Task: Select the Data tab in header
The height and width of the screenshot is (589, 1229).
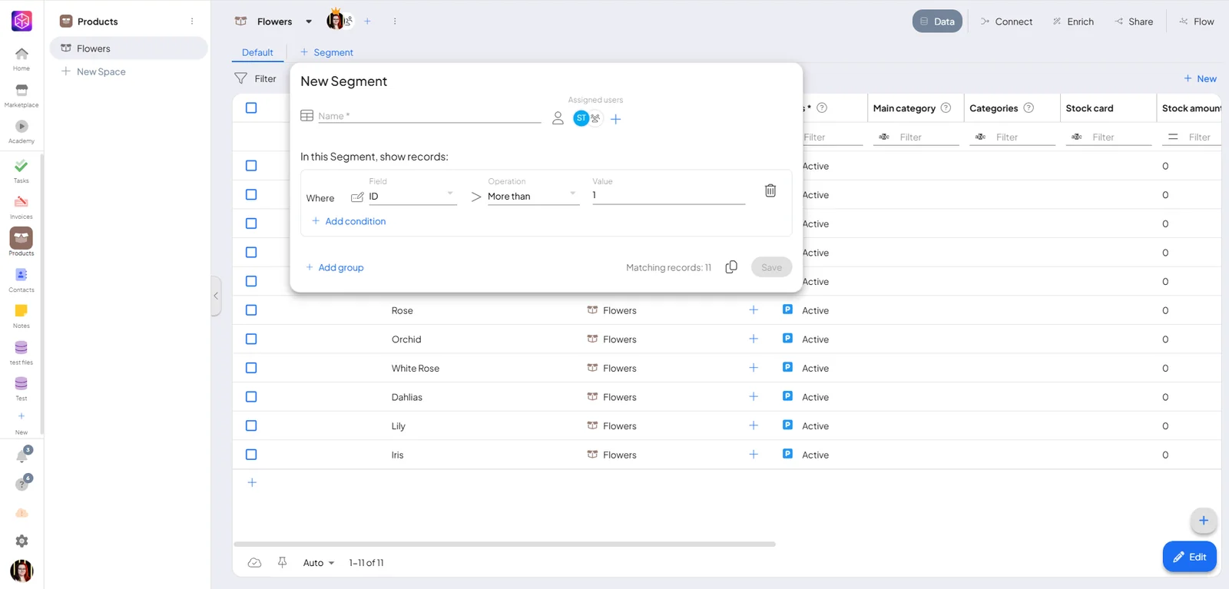Action: coord(937,22)
